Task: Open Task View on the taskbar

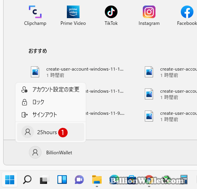Action: (44, 180)
